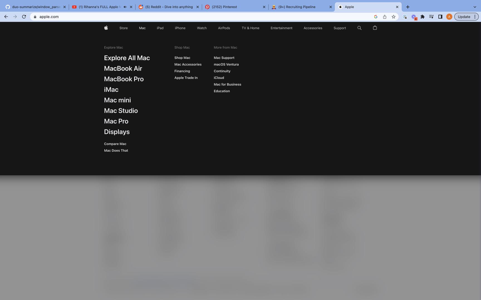This screenshot has height=300, width=481.
Task: Go to MacBook Air
Action: (x=123, y=68)
